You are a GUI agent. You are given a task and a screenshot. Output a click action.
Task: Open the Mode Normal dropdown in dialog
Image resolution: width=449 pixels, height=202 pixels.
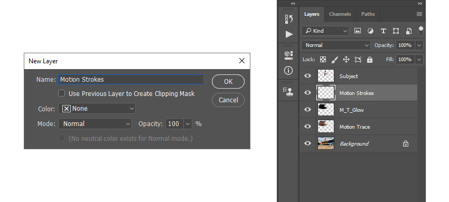coord(95,124)
